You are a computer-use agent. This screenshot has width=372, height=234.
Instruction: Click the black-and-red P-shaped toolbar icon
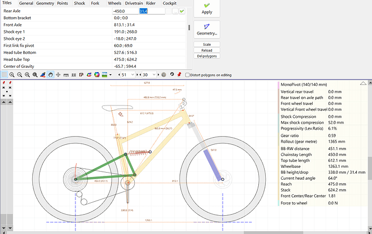[81, 75]
